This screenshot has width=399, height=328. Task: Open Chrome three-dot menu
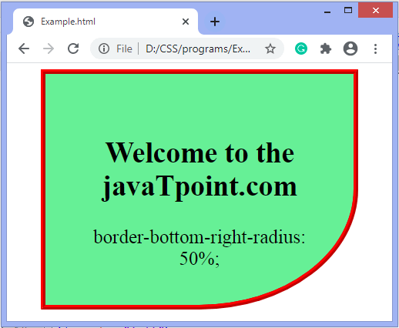pyautogui.click(x=375, y=49)
